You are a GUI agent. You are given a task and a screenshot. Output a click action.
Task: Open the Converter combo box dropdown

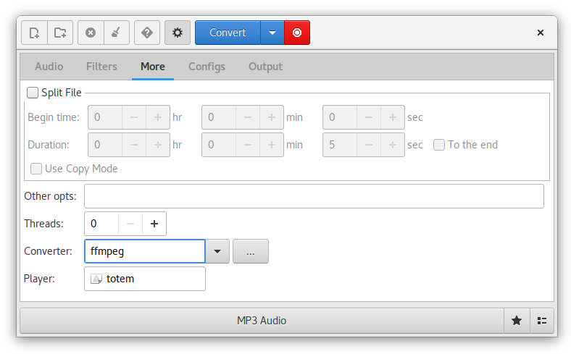tap(217, 251)
